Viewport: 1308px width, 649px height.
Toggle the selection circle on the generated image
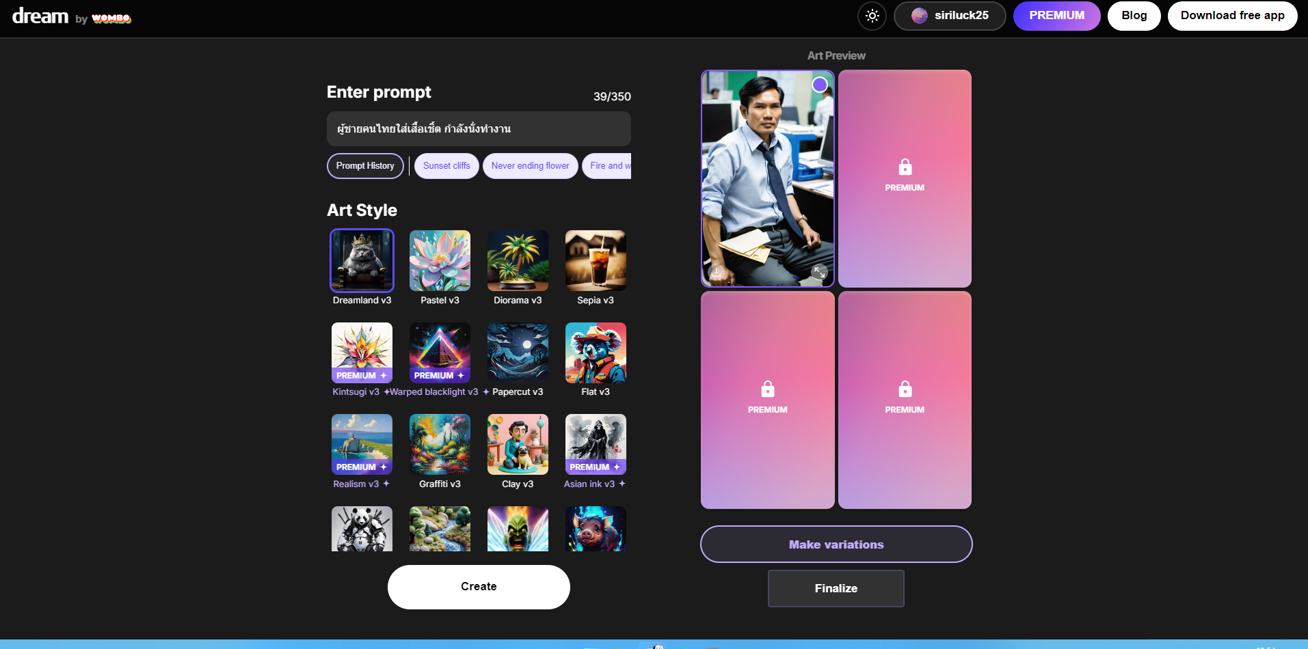(819, 85)
